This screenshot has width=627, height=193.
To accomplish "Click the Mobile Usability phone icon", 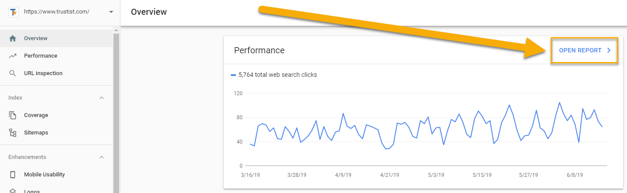I will (x=13, y=175).
